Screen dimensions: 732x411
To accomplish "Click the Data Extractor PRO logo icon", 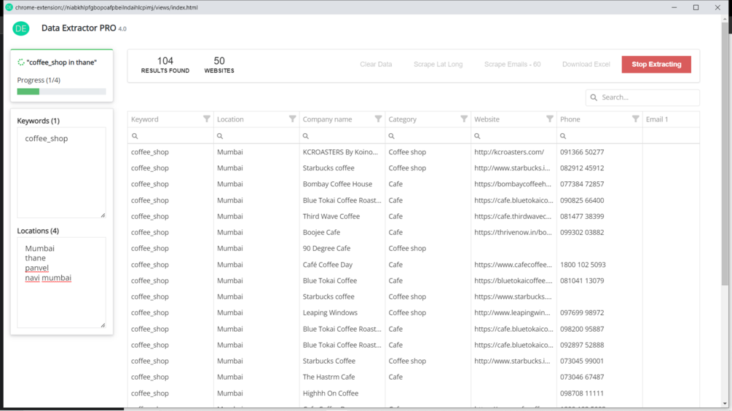I will pyautogui.click(x=21, y=28).
